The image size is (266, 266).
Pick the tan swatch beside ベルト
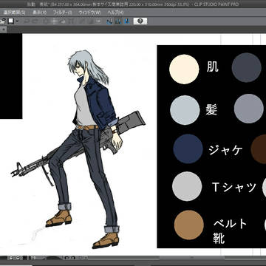(x=189, y=225)
